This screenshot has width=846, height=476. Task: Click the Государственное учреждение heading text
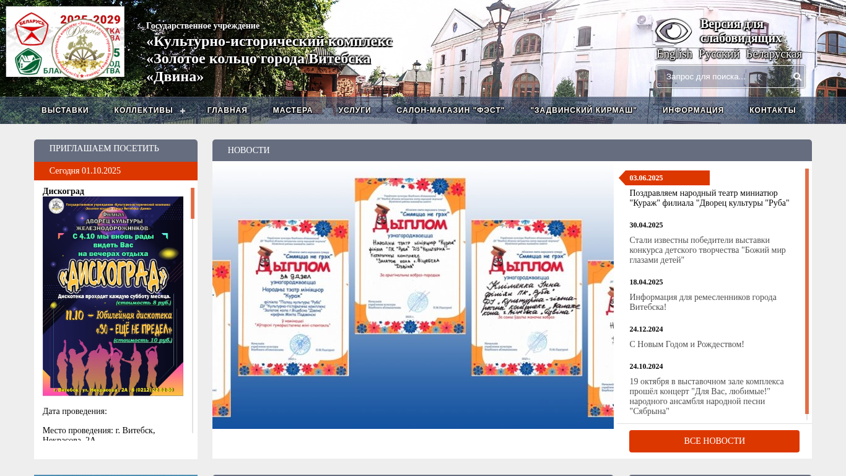[203, 25]
